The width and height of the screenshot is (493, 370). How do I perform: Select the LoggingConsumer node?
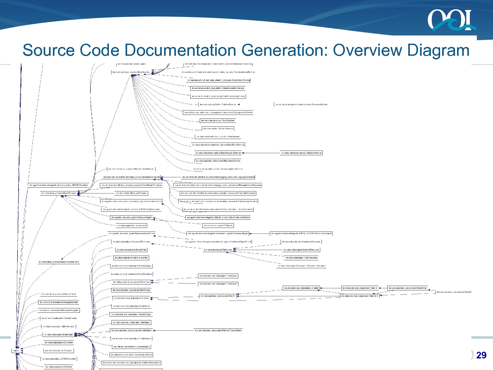tap(219, 177)
